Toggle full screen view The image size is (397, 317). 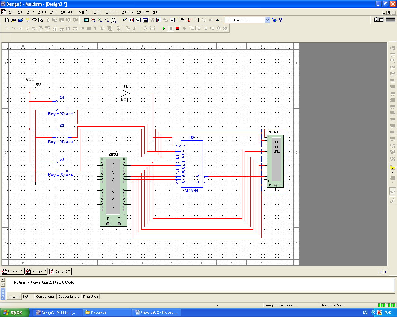pos(86,20)
